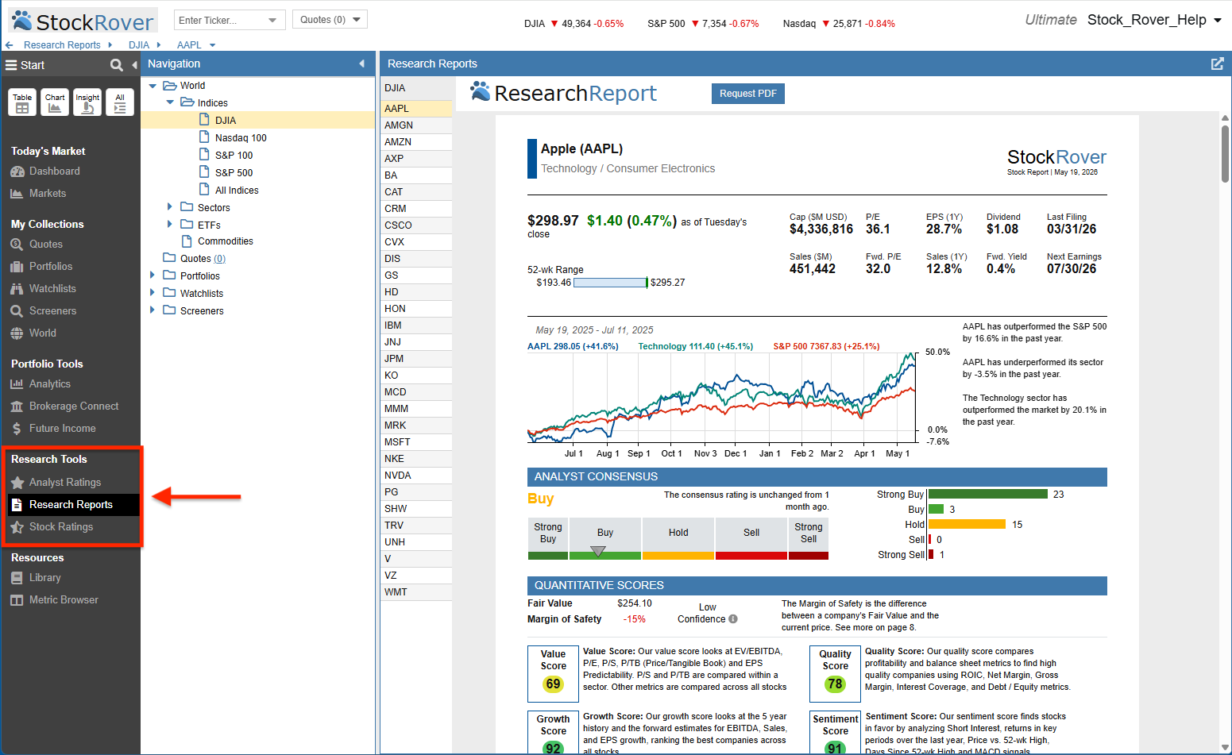Select Nasdaq 100 in the Indices tree

coord(241,138)
